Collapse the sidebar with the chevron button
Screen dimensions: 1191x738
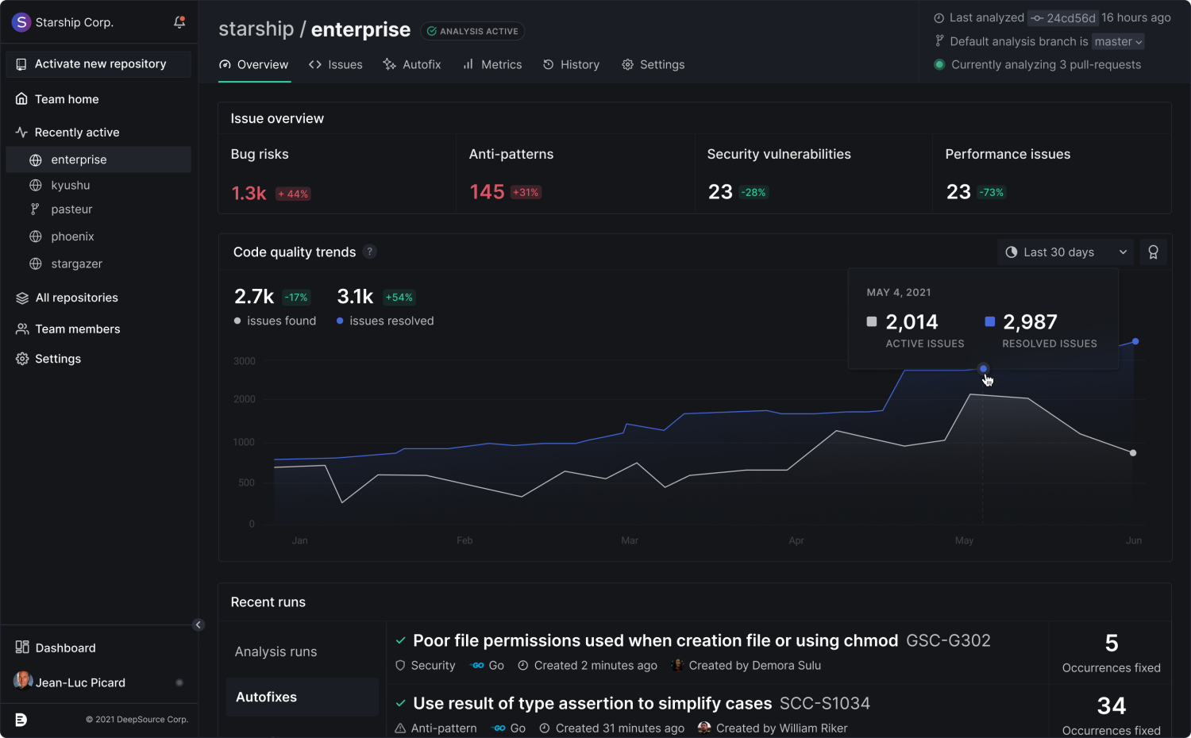[x=198, y=625]
